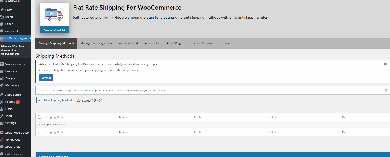Click the Taxable column header
This screenshot has width=390, height=157.
click(x=198, y=117)
